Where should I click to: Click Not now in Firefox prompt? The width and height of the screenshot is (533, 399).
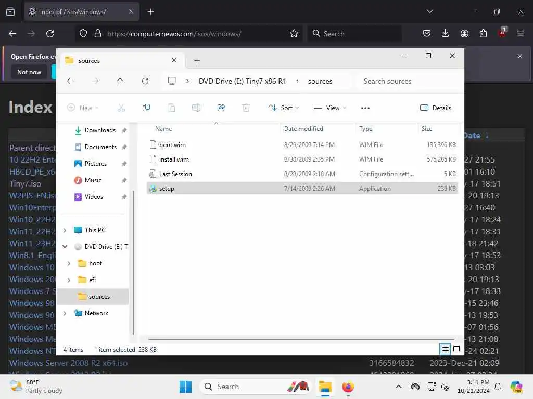pyautogui.click(x=29, y=72)
